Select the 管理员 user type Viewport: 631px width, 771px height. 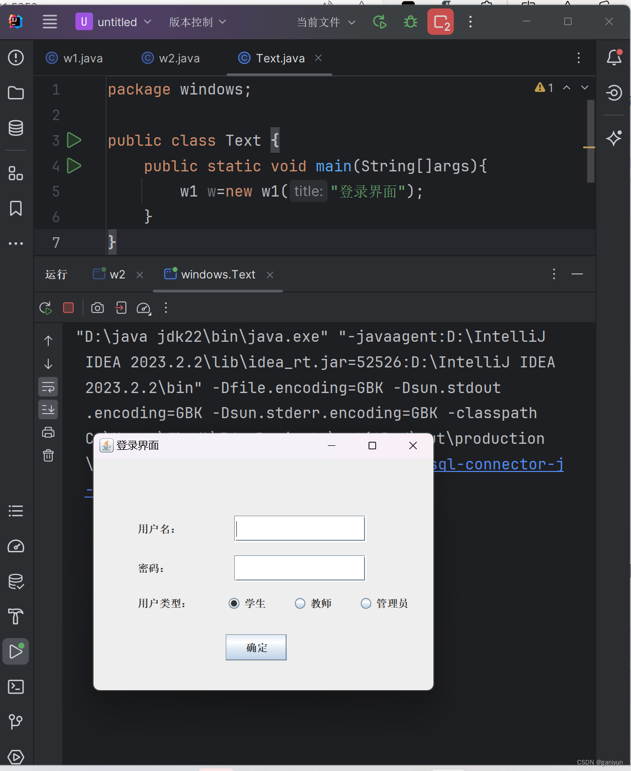pyautogui.click(x=366, y=603)
